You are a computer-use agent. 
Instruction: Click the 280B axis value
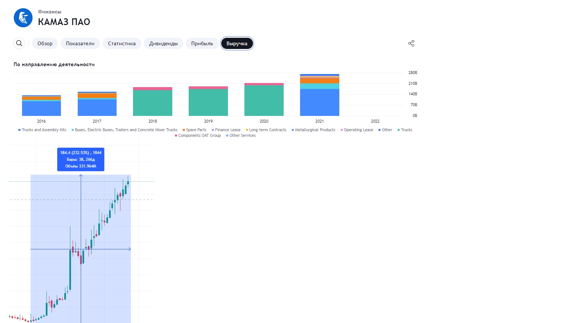(x=413, y=73)
